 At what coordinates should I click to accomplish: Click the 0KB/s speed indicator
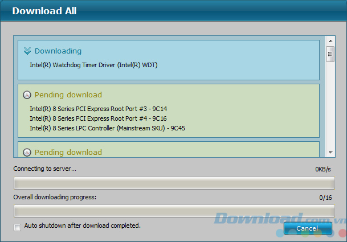323,169
